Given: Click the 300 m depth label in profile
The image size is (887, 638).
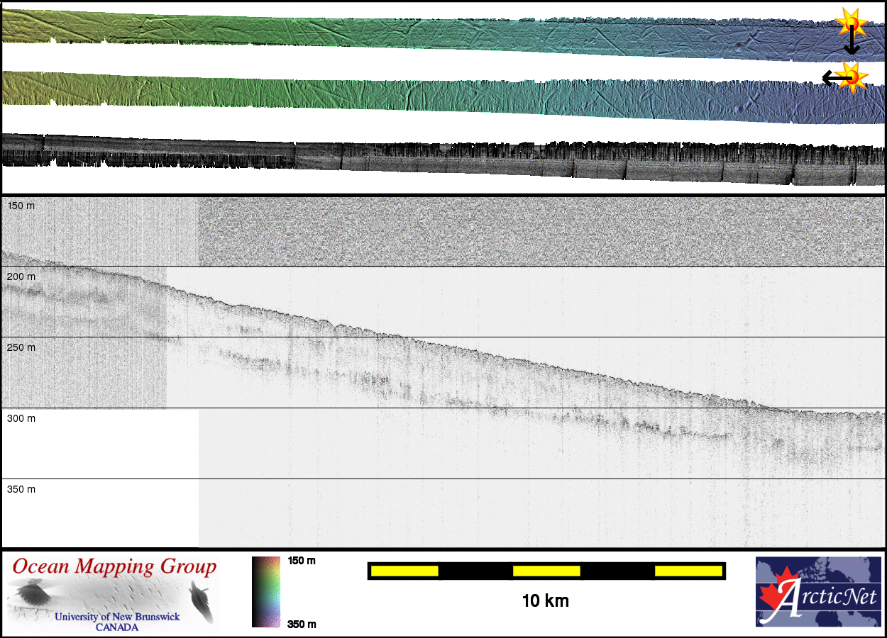Looking at the screenshot, I should tap(21, 418).
